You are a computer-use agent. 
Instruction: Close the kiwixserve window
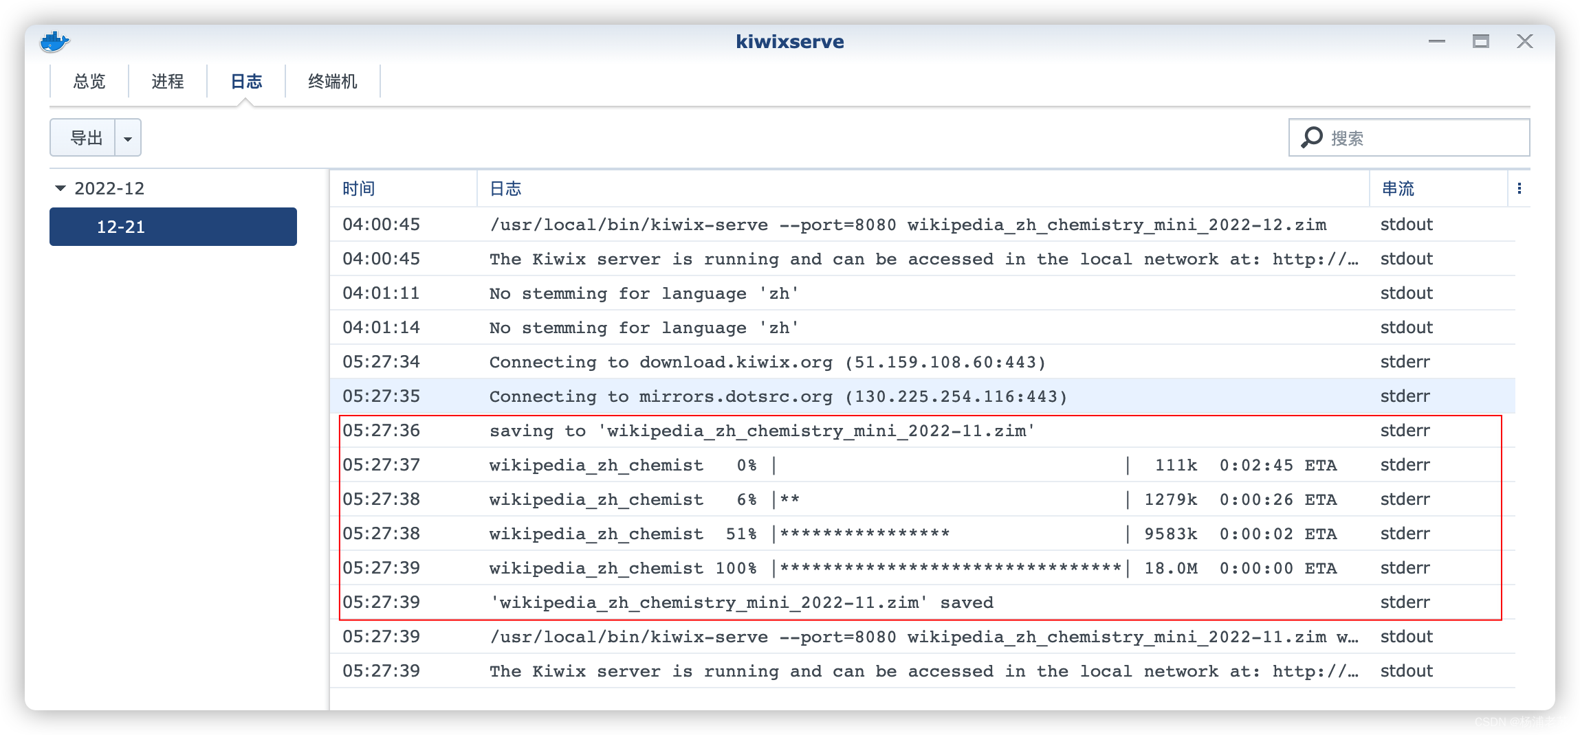pos(1525,41)
